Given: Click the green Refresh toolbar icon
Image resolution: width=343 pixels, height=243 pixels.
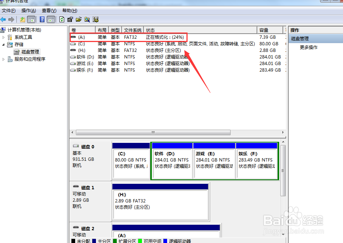Looking at the screenshot, I should click(62, 19).
